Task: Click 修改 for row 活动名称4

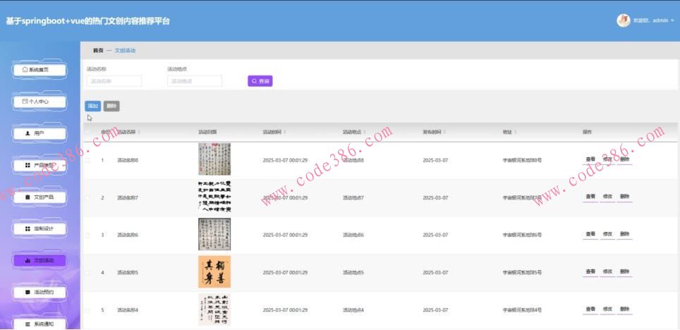Action: (x=607, y=309)
